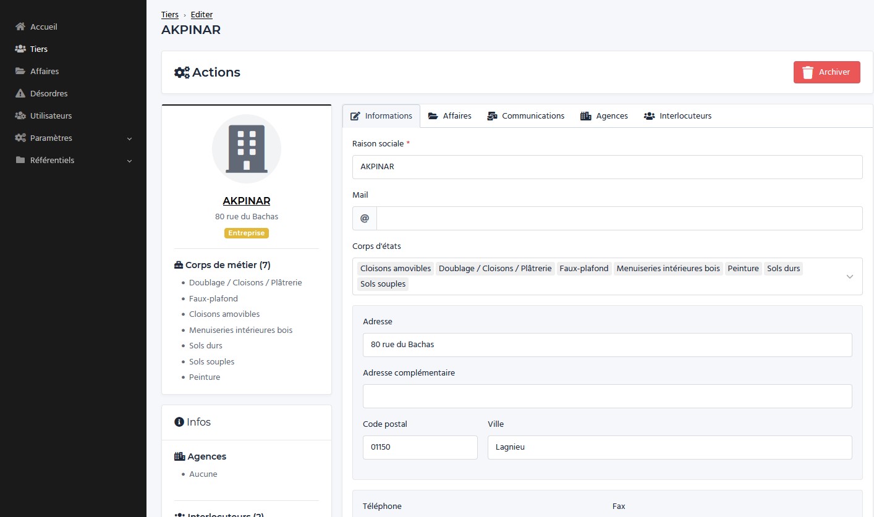874x517 pixels.
Task: Click Faux-plafond in Corps de métier list
Action: tap(213, 298)
